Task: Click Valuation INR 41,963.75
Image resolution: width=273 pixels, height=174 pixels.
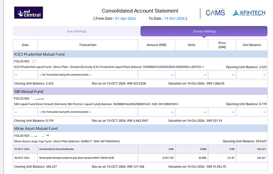Action: pos(216,166)
